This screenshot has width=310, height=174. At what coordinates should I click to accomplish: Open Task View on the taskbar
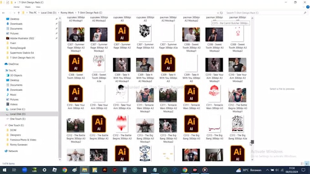tap(14, 170)
